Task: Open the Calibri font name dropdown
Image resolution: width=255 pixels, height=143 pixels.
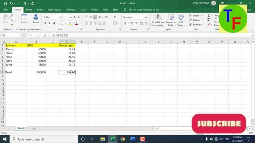Action: [60, 17]
